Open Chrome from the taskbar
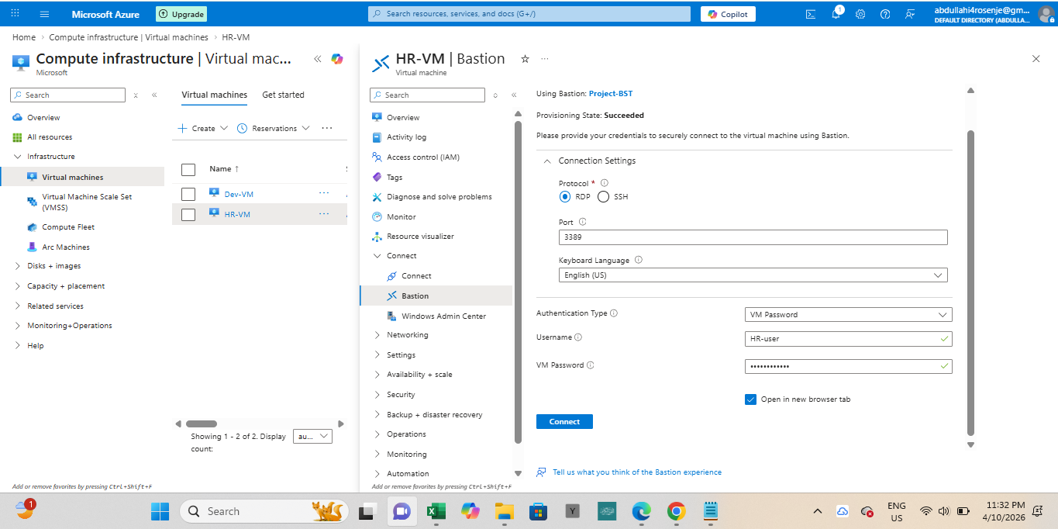1058x529 pixels. (676, 511)
